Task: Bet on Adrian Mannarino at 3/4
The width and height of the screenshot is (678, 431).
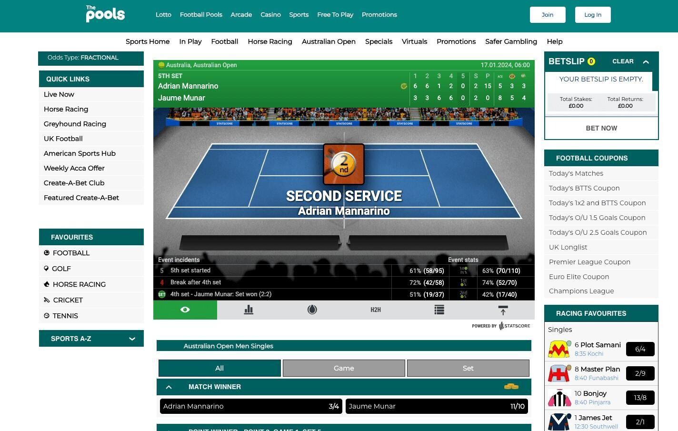Action: coord(251,406)
